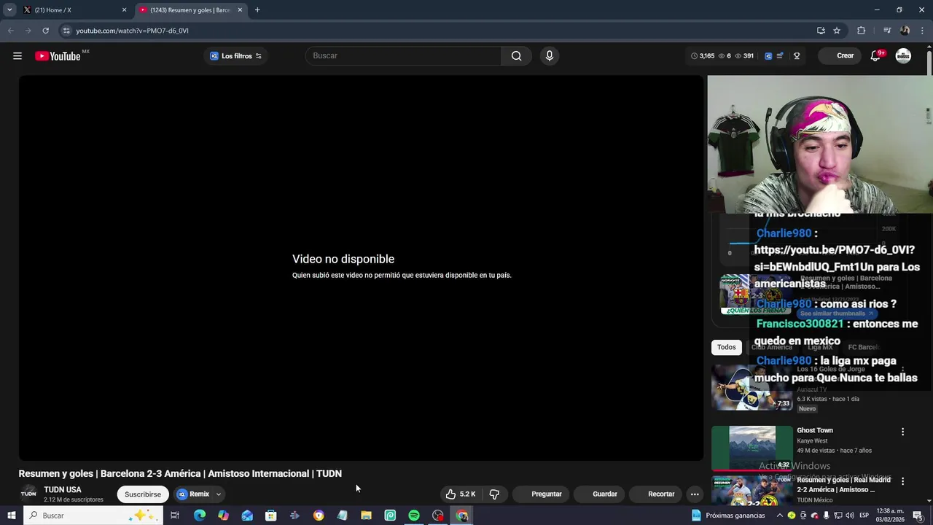Click install-app icon in address bar
The image size is (933, 525).
point(821,31)
